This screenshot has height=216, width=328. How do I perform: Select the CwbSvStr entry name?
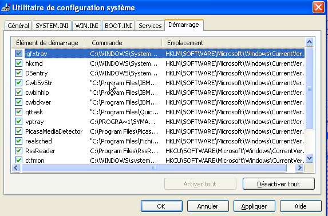pyautogui.click(x=39, y=83)
